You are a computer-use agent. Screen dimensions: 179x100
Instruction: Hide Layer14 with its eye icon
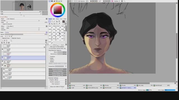pyautogui.click(x=3, y=57)
